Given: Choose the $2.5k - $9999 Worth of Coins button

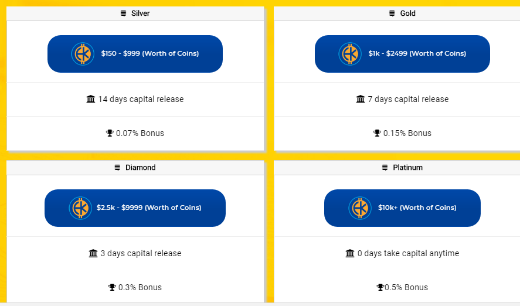Looking at the screenshot, I should (x=135, y=208).
